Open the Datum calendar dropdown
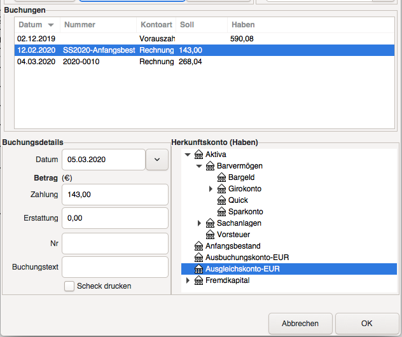Image resolution: width=402 pixels, height=337 pixels. [x=157, y=160]
